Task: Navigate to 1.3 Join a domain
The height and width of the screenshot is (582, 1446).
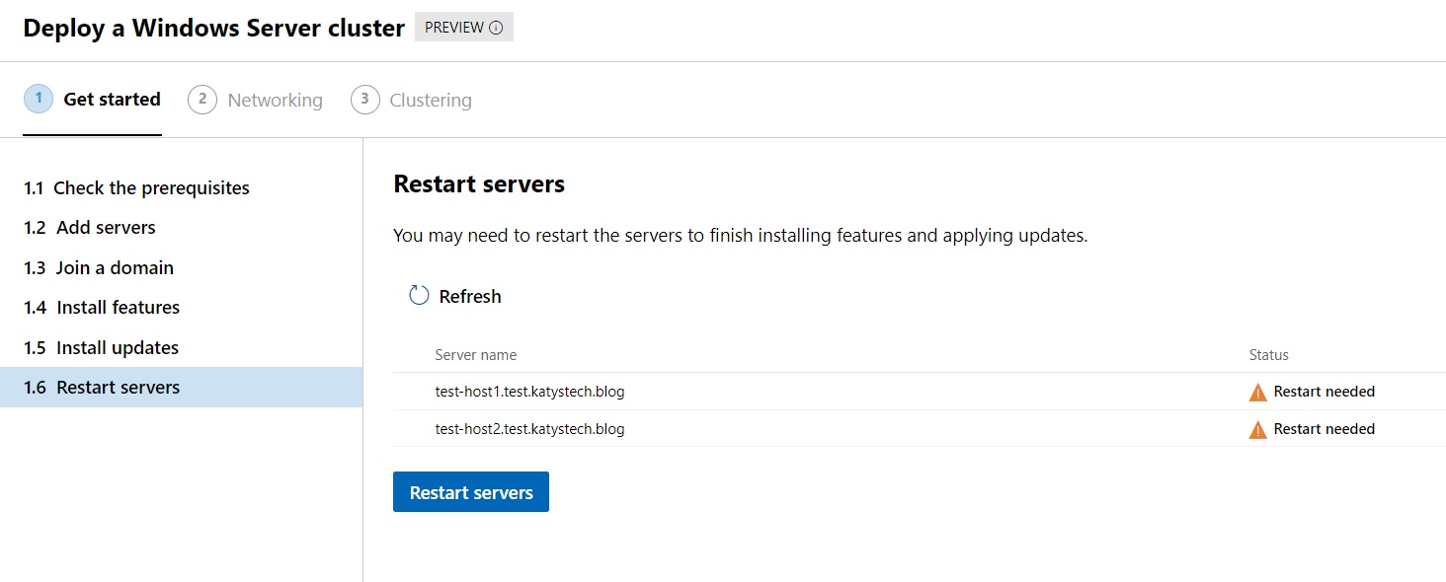Action: pos(99,268)
